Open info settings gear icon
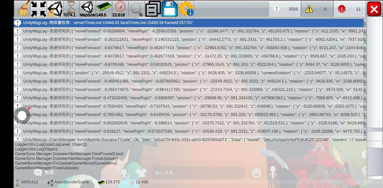The width and height of the screenshot is (383, 188). point(186,9)
